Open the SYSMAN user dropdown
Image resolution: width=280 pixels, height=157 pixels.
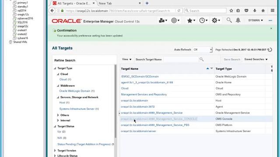tap(255, 20)
